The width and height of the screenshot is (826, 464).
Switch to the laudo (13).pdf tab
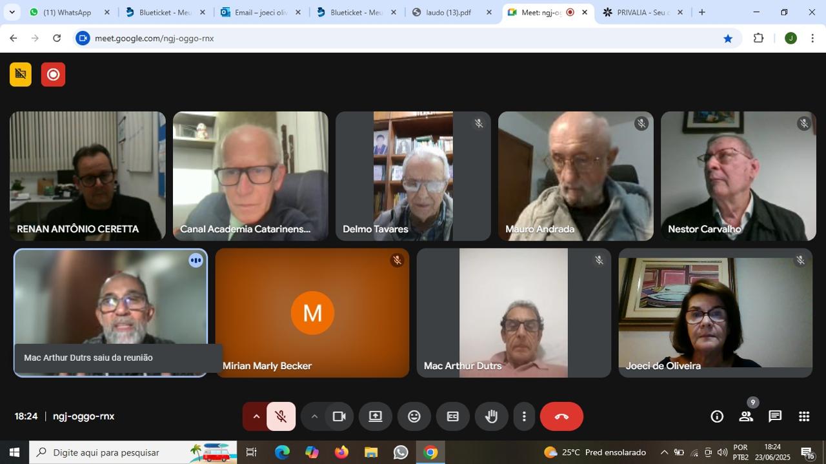pos(452,12)
